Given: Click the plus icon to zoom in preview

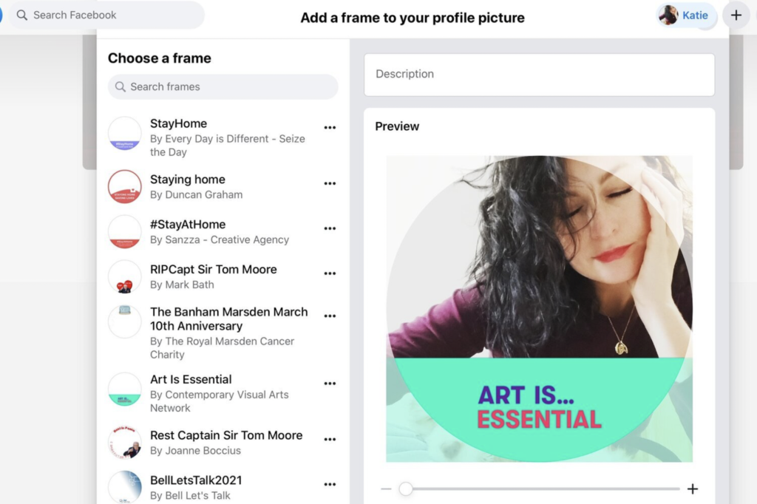Looking at the screenshot, I should (693, 489).
